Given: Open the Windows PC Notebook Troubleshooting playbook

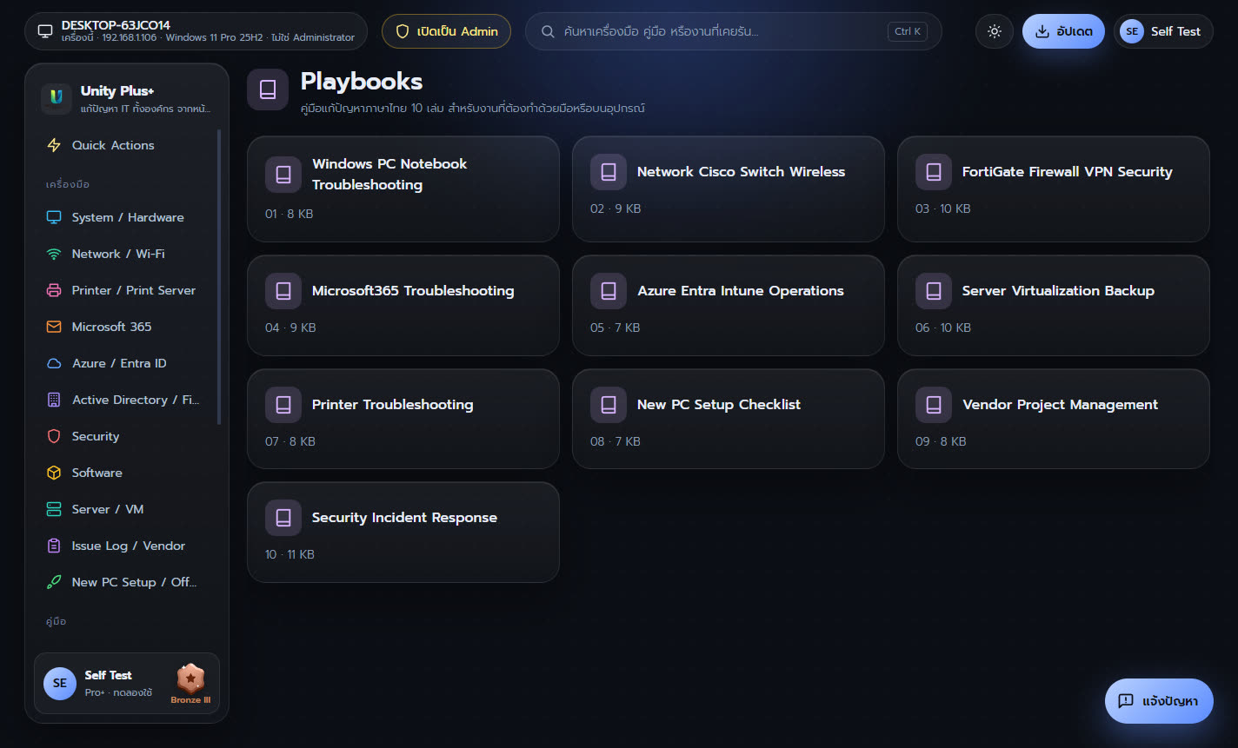Looking at the screenshot, I should [403, 189].
